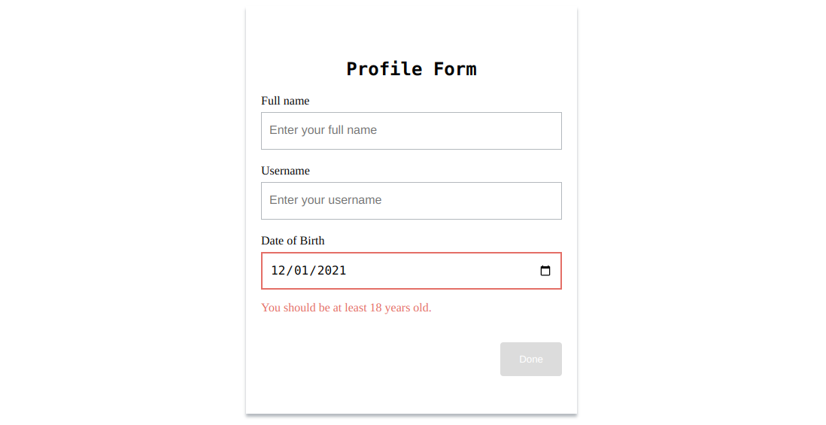This screenshot has width=826, height=425.
Task: Click the 'Enter your full name' placeholder text
Action: point(323,130)
